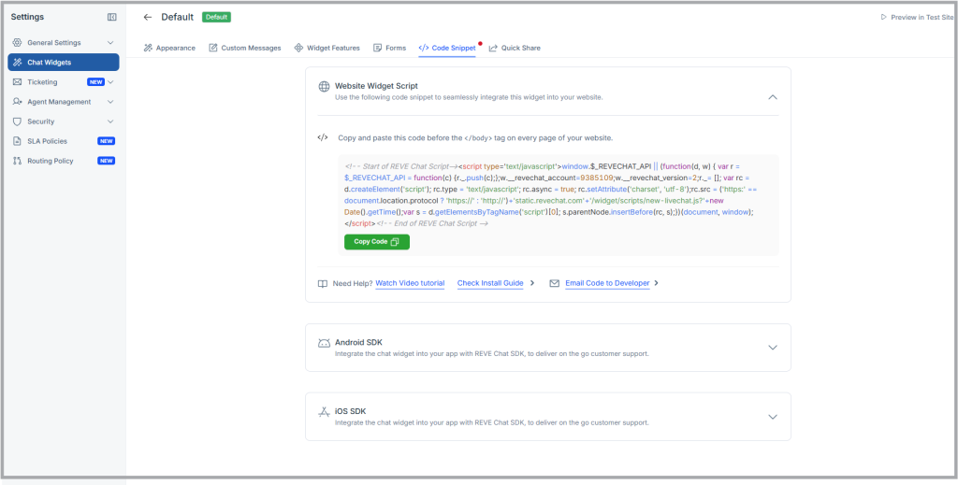
Task: Click the account number 9385109 in the script
Action: [597, 178]
